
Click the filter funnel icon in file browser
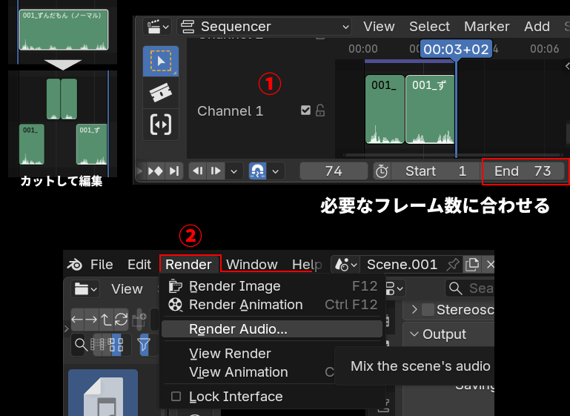144,344
